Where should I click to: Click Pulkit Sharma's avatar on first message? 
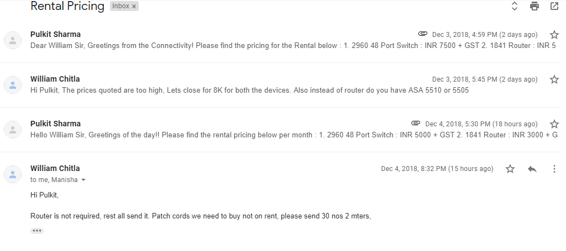click(x=12, y=40)
